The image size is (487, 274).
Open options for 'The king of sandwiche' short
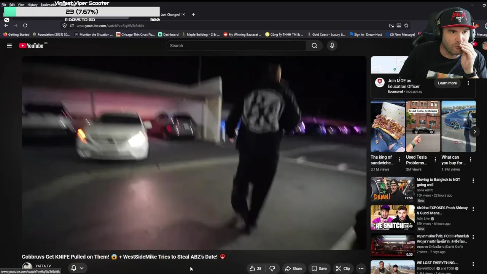[x=399, y=160]
